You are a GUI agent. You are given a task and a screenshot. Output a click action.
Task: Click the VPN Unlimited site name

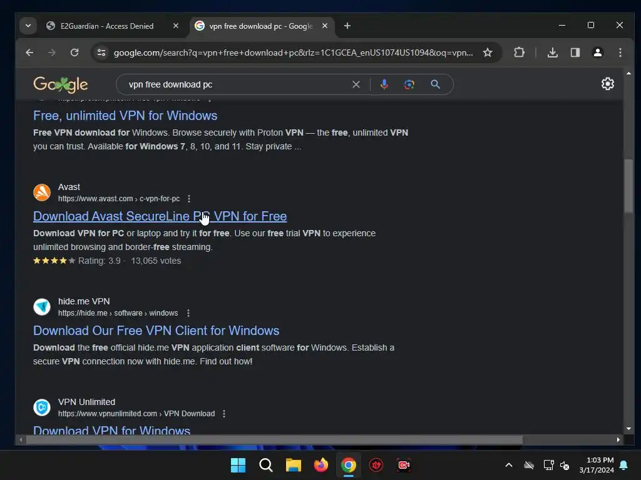86,402
